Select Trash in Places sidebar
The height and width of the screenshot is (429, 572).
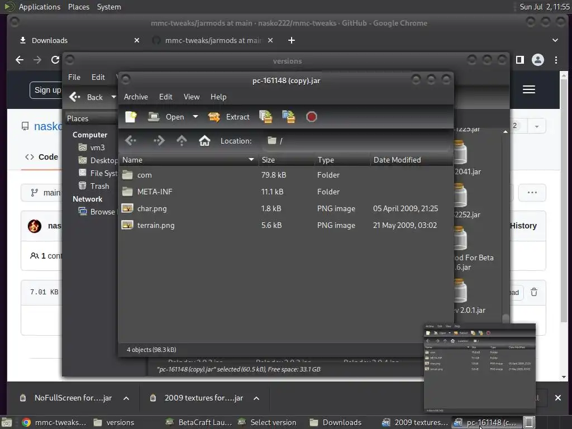click(x=94, y=186)
